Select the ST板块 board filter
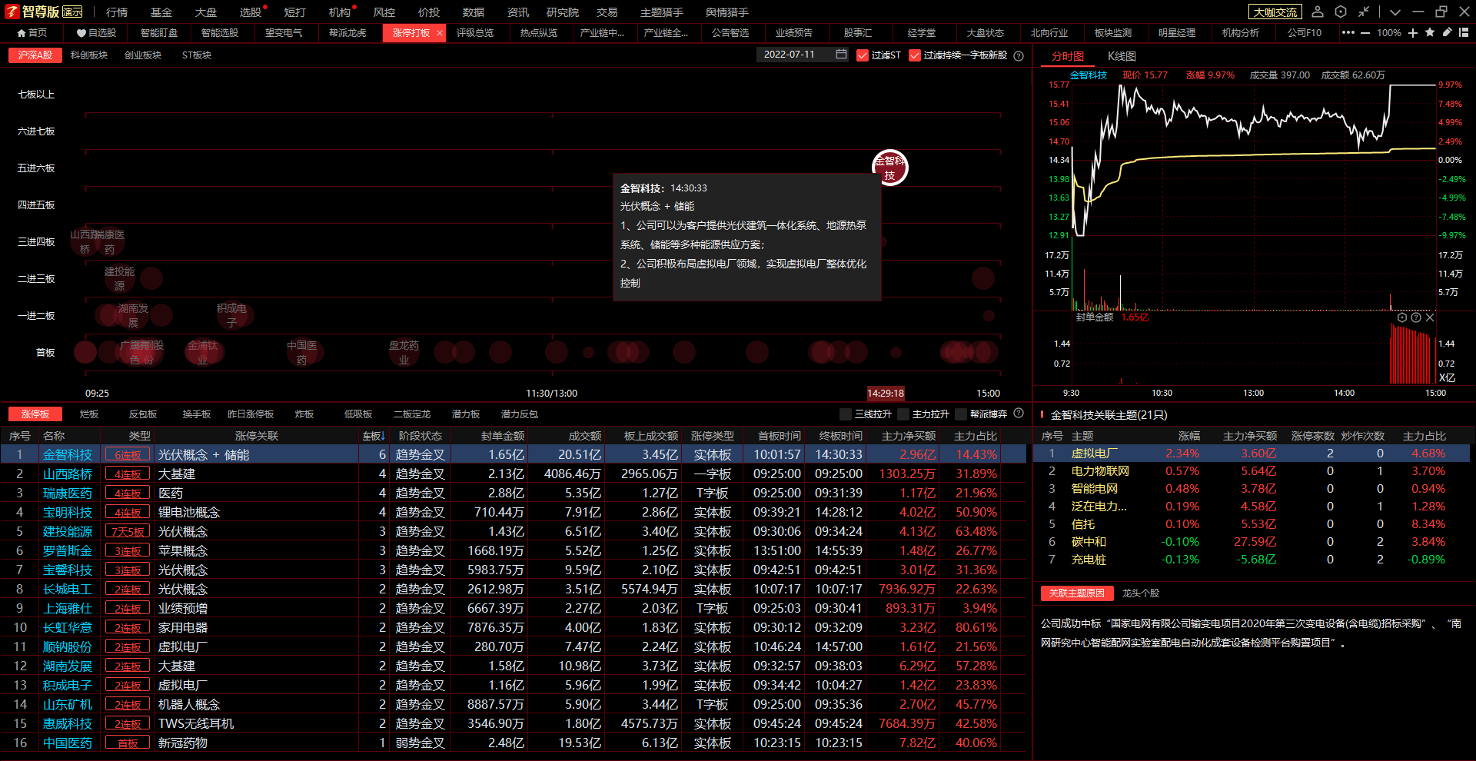This screenshot has height=761, width=1476. [197, 55]
